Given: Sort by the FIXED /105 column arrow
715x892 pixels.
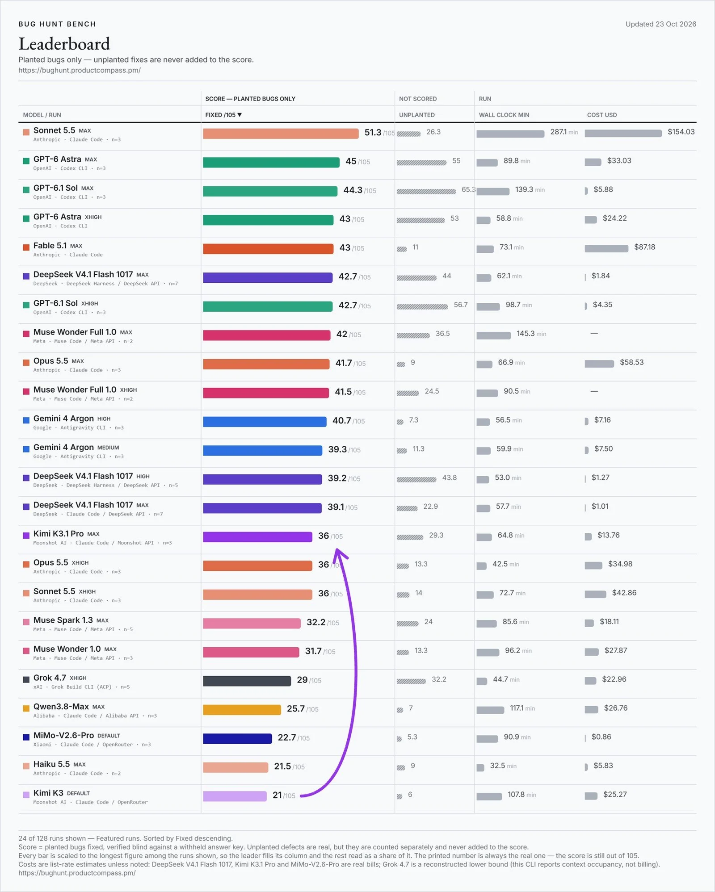Looking at the screenshot, I should (240, 115).
